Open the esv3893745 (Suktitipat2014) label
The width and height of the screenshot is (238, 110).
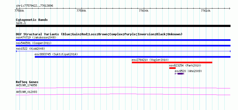[x=56, y=54]
